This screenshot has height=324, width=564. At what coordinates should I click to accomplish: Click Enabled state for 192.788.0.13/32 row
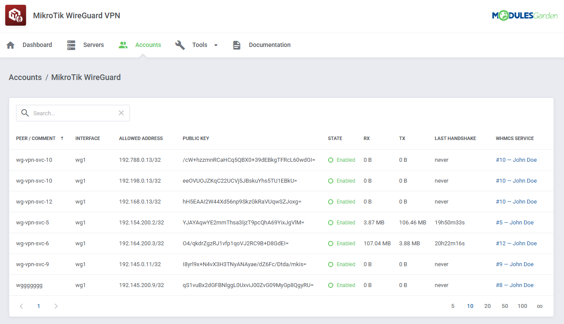(342, 160)
